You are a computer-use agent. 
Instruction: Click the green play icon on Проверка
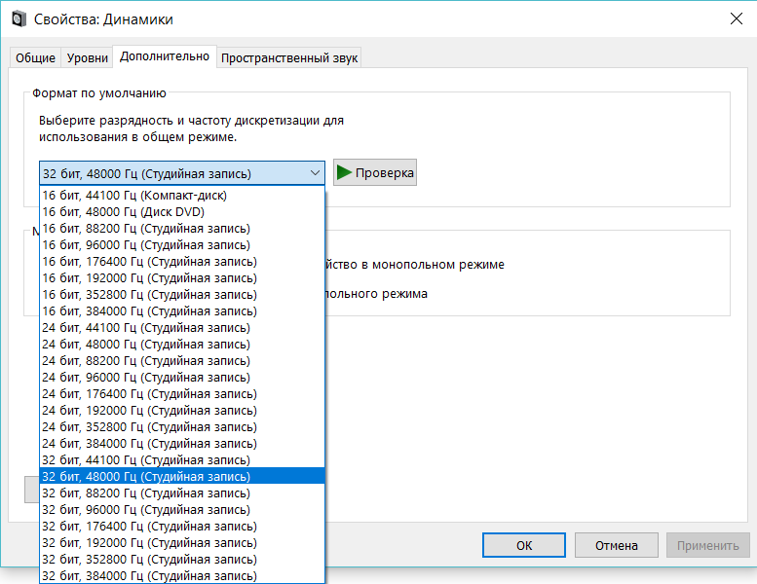pyautogui.click(x=344, y=172)
